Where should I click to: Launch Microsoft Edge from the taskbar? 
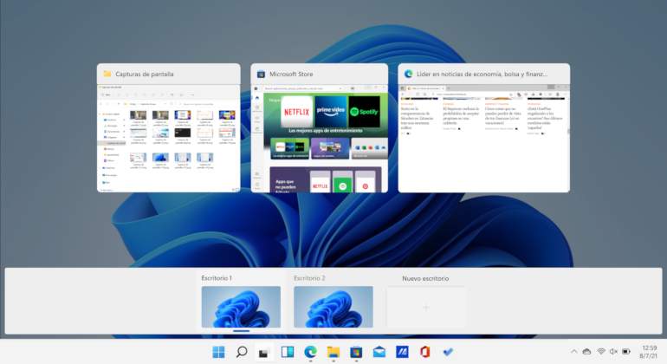[310, 352]
